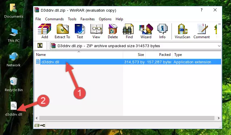Screen dimensions: 231x135
Task: Go up one folder level
Action: 40,46
